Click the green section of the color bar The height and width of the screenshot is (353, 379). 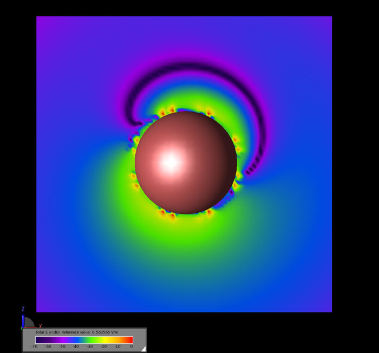[x=92, y=339]
